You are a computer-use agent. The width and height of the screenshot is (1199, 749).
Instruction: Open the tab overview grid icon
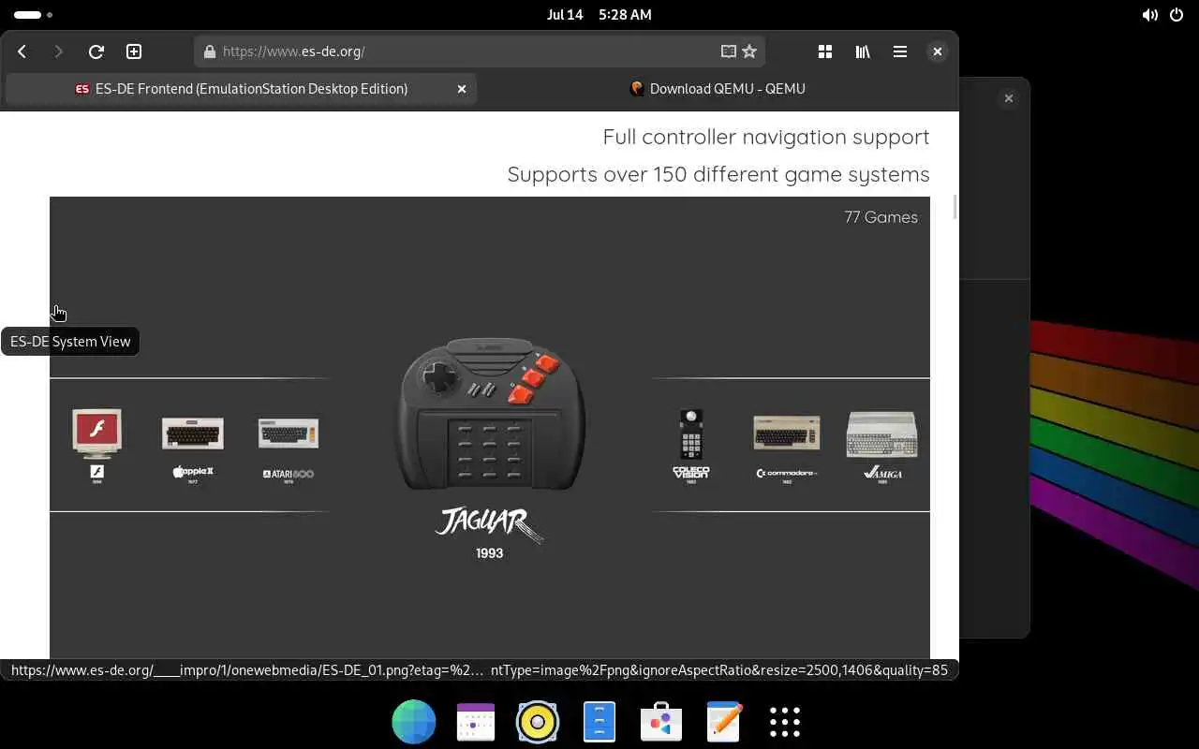pos(825,51)
